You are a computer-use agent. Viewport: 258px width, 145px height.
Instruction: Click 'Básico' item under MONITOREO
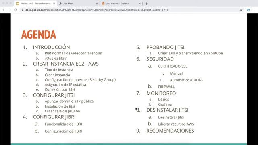click(x=164, y=99)
